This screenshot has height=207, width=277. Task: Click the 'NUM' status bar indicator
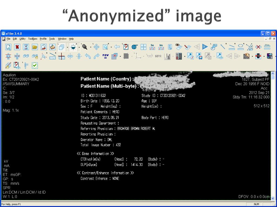point(256,204)
